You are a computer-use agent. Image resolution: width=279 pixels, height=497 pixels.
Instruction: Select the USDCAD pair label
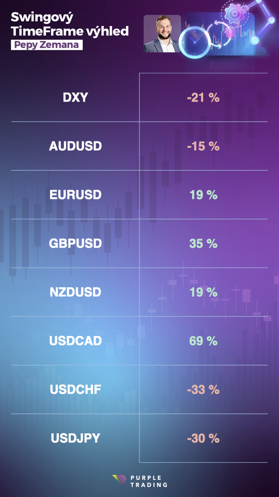(75, 341)
